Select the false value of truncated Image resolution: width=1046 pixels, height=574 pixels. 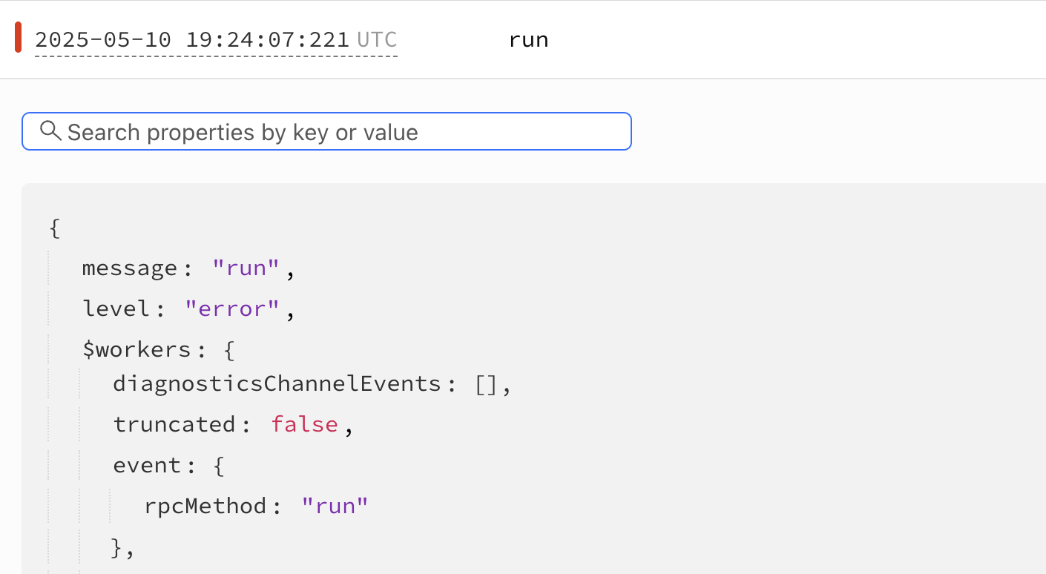[304, 424]
